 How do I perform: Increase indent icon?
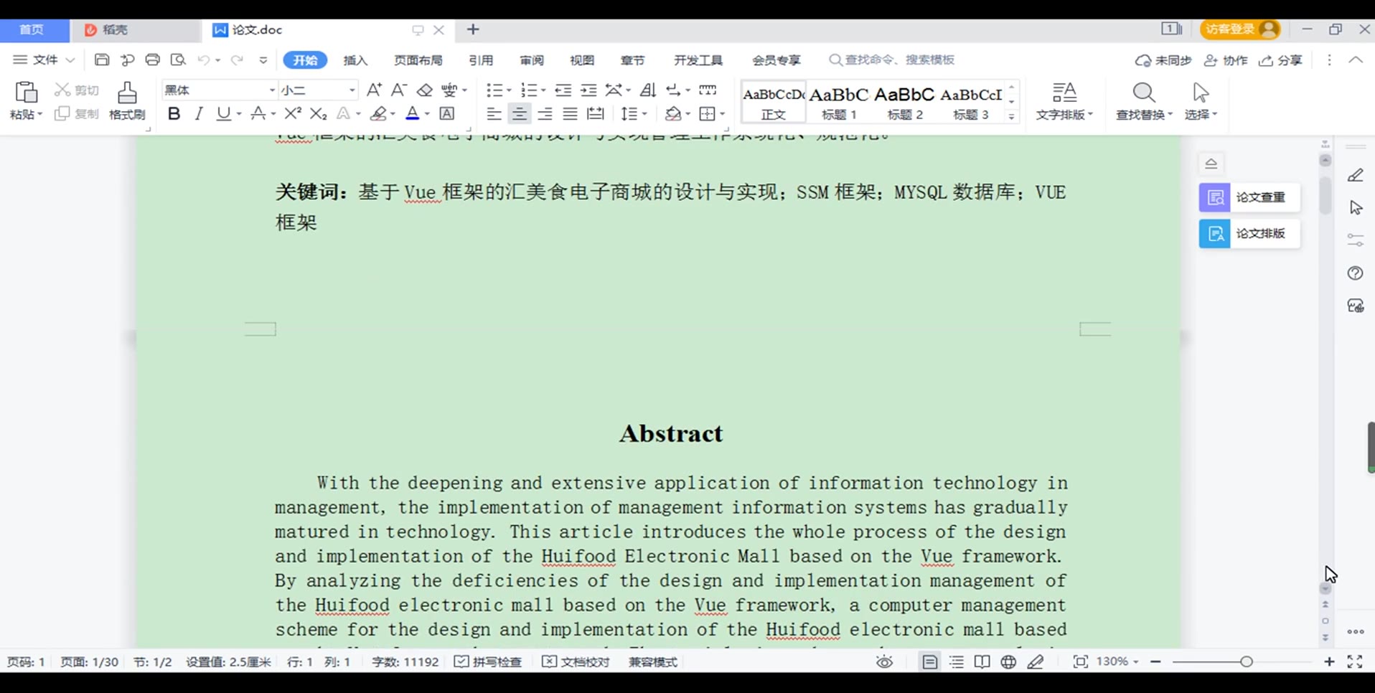pyautogui.click(x=588, y=90)
